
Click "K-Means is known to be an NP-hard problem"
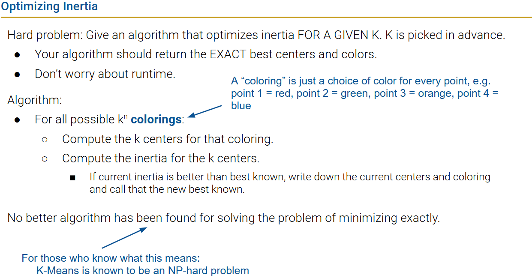tap(143, 271)
